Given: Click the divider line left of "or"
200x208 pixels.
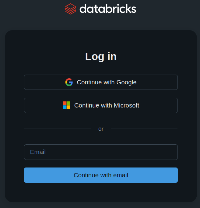Looking at the screenshot, I should click(x=57, y=129).
